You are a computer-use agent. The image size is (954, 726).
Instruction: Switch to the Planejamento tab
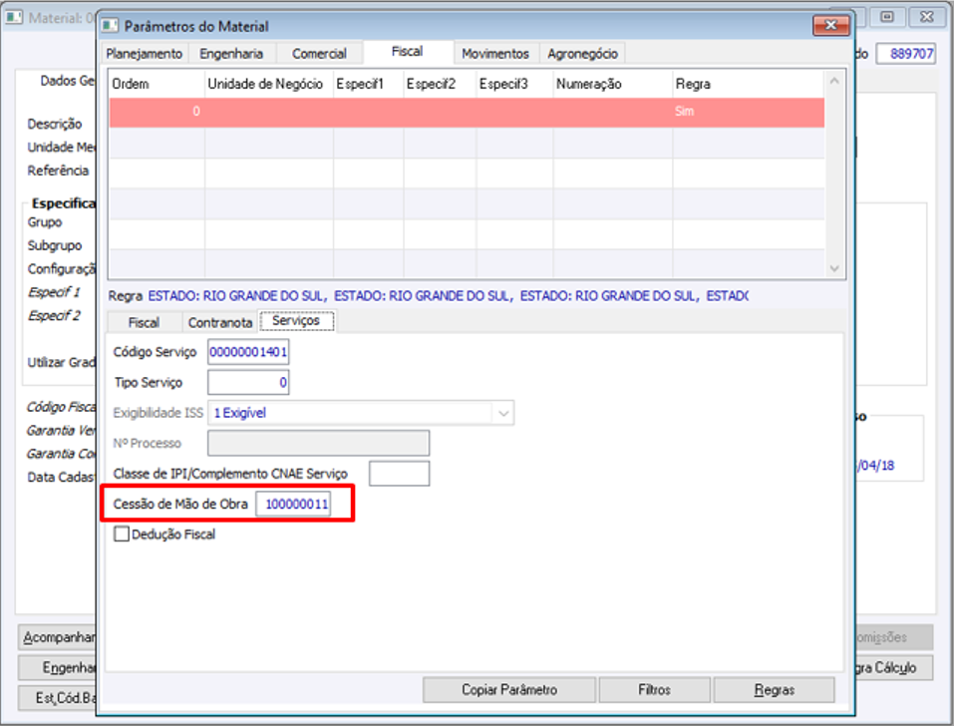145,54
